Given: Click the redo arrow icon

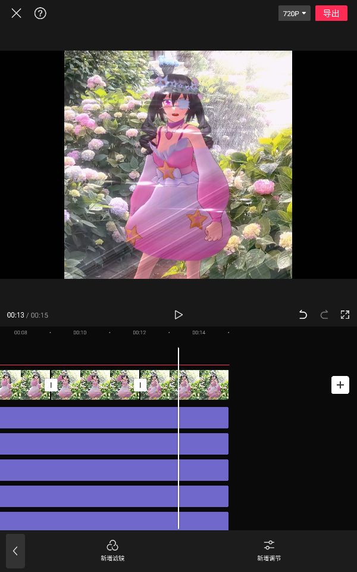Looking at the screenshot, I should coord(324,315).
